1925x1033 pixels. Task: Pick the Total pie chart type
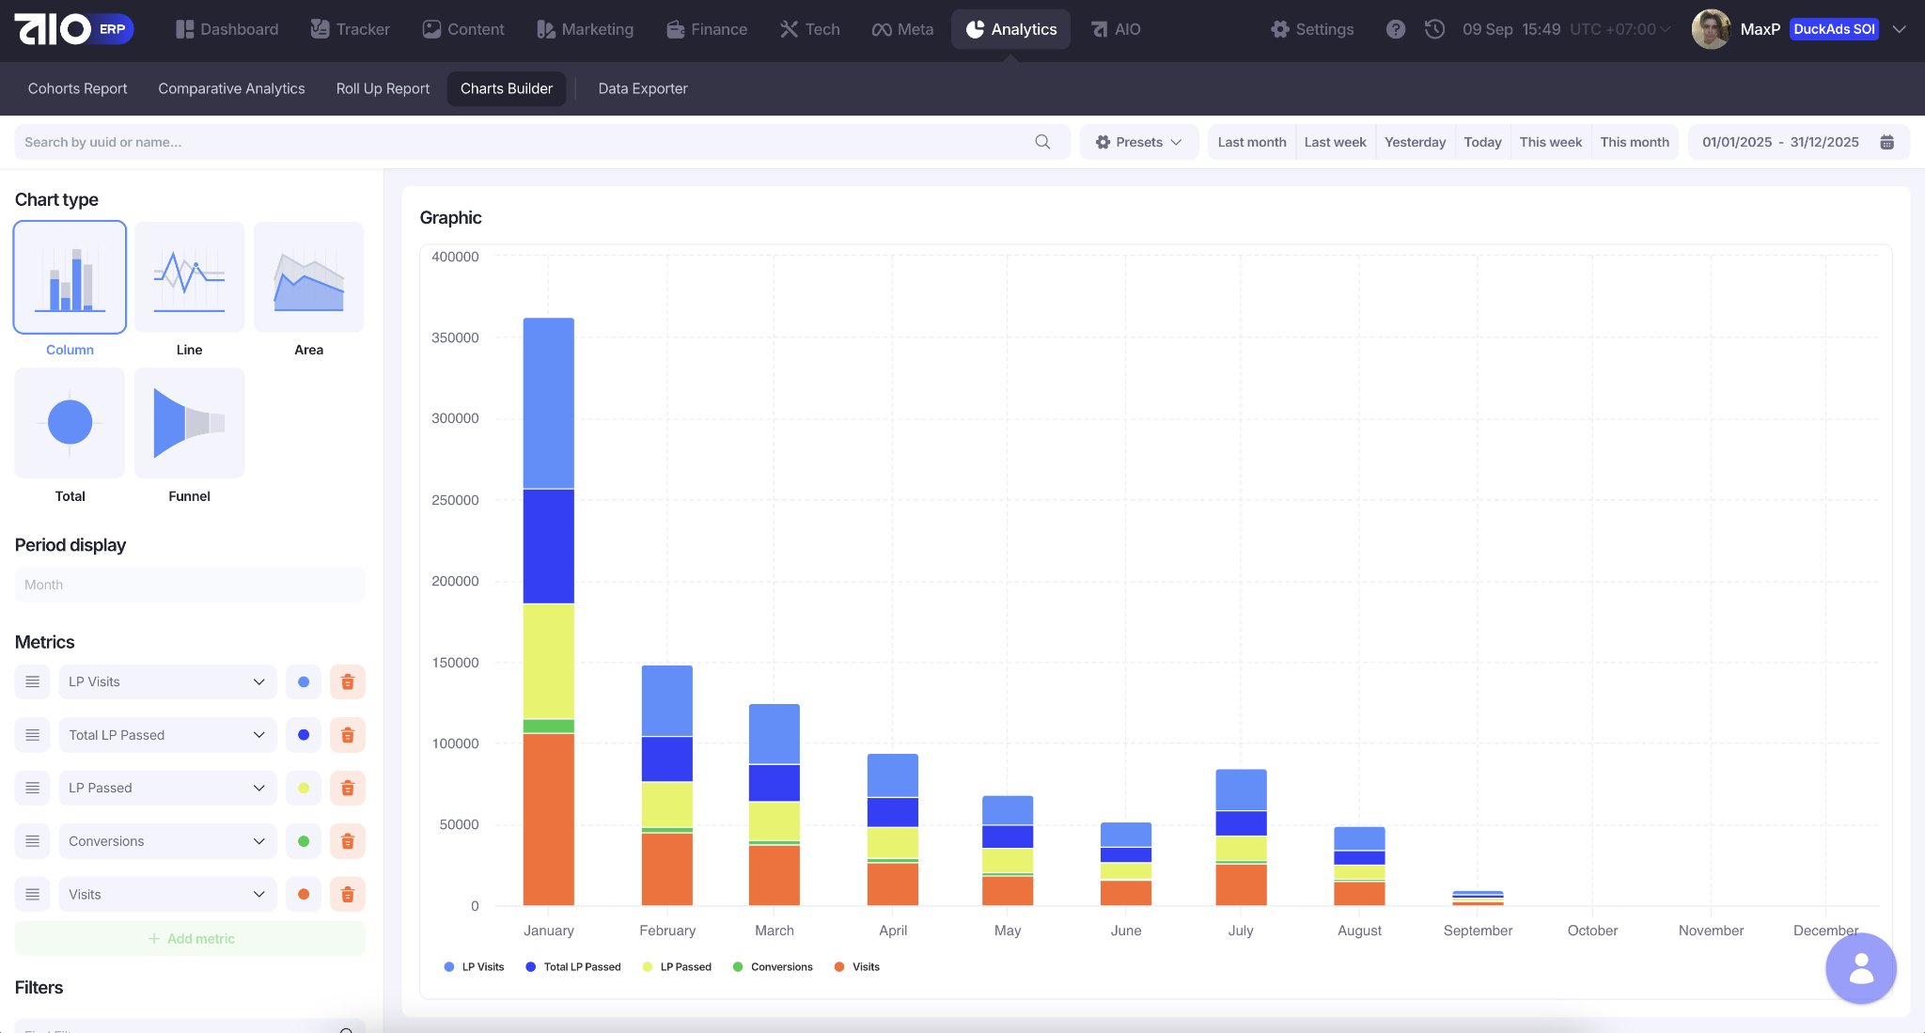pos(70,424)
